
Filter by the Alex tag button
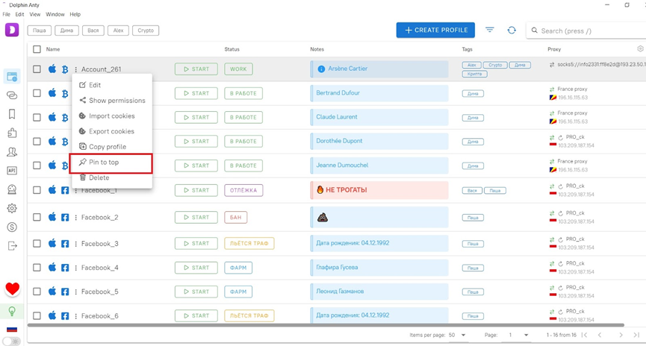118,31
